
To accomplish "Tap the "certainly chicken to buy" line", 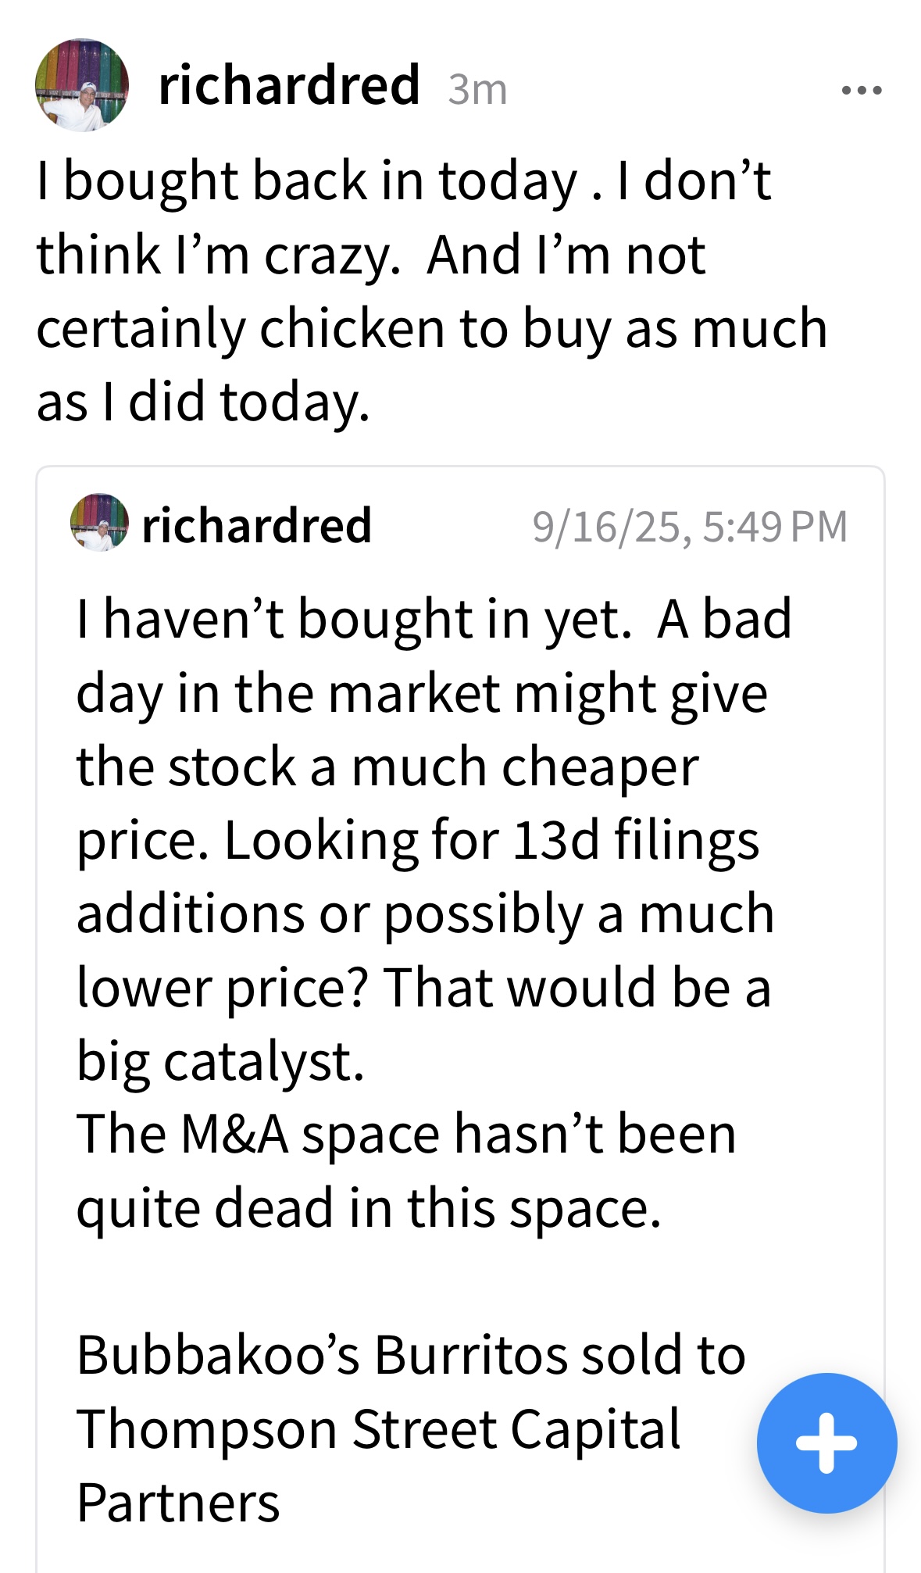I will coord(431,329).
